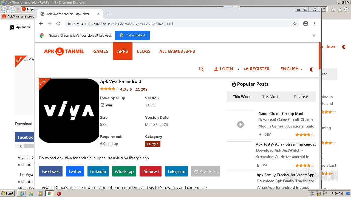Open Game Circuit Champ Mod post
This screenshot has width=351, height=197.
point(281,114)
